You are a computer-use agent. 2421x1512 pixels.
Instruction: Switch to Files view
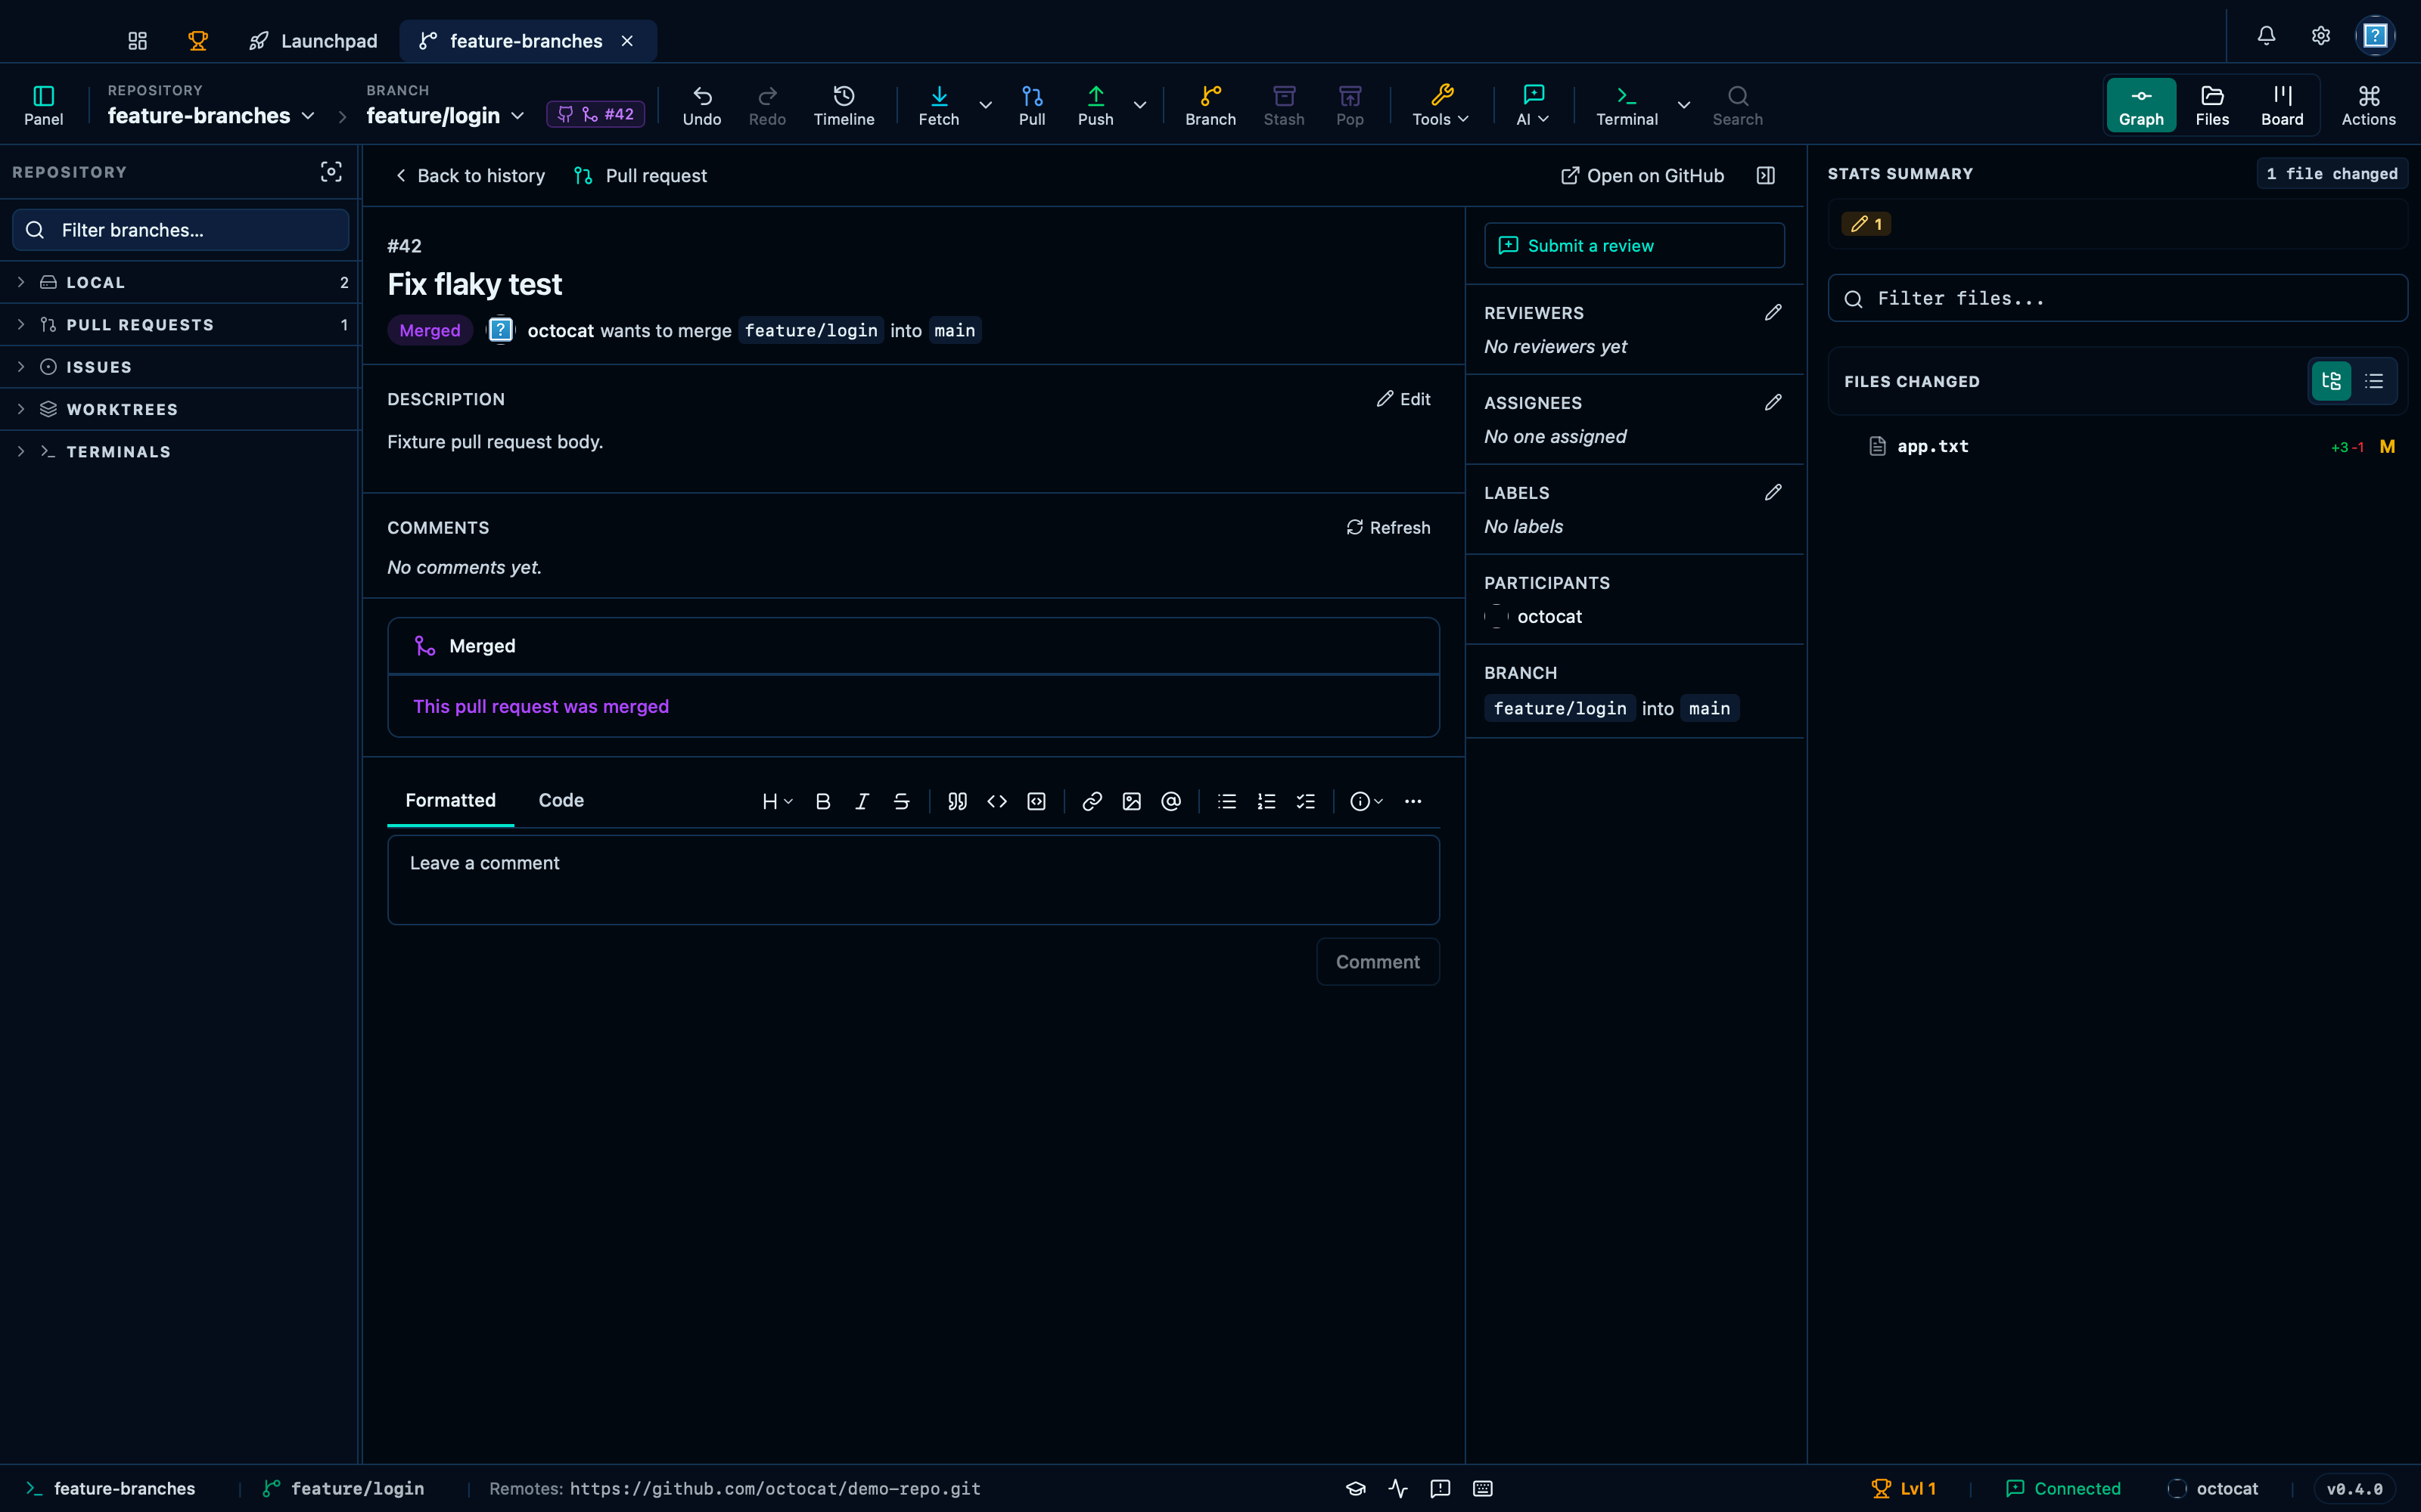coord(2212,105)
